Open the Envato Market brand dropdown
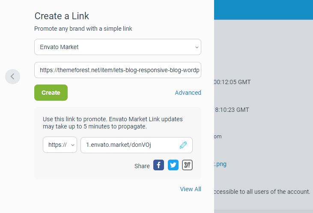 tap(118, 47)
